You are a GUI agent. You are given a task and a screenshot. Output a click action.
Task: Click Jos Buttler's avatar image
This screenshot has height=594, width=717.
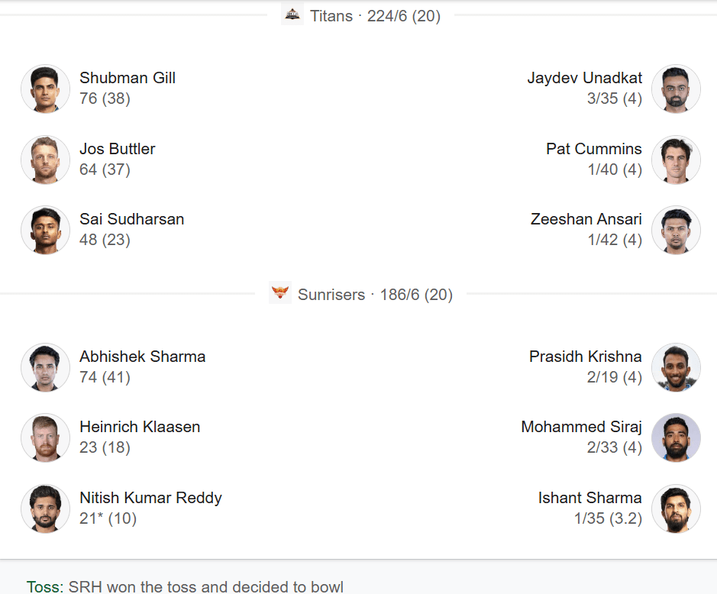pos(46,160)
